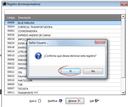The image size is (128, 107).
Task: Select the TICOSTA row
Action: click(x=63, y=89)
